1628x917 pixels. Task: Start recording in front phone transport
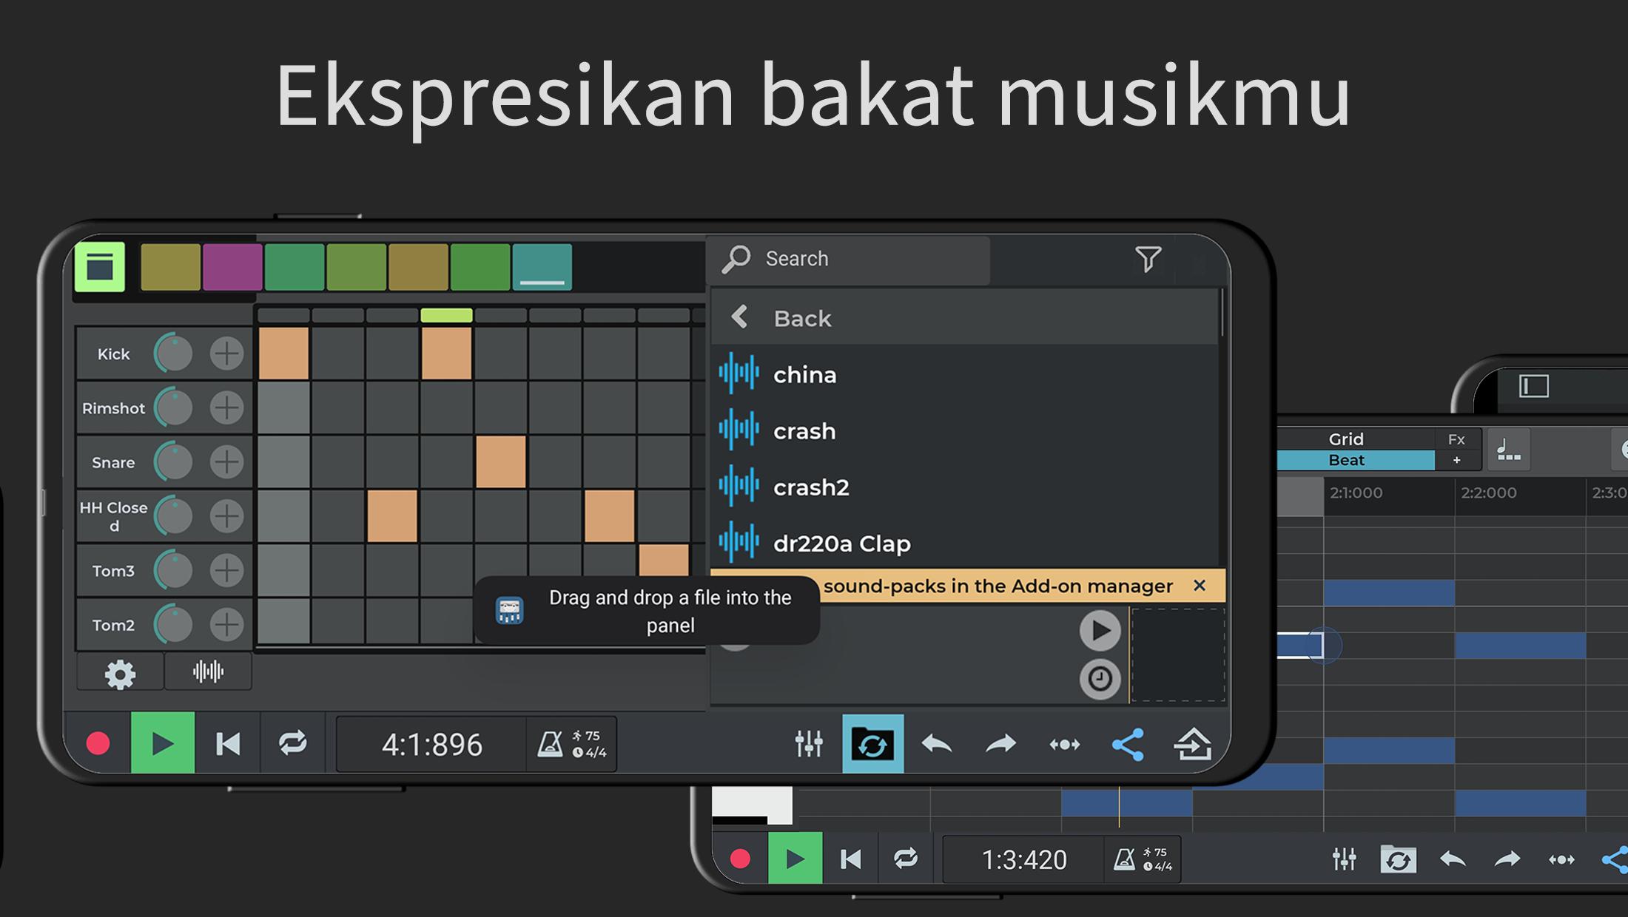click(98, 743)
